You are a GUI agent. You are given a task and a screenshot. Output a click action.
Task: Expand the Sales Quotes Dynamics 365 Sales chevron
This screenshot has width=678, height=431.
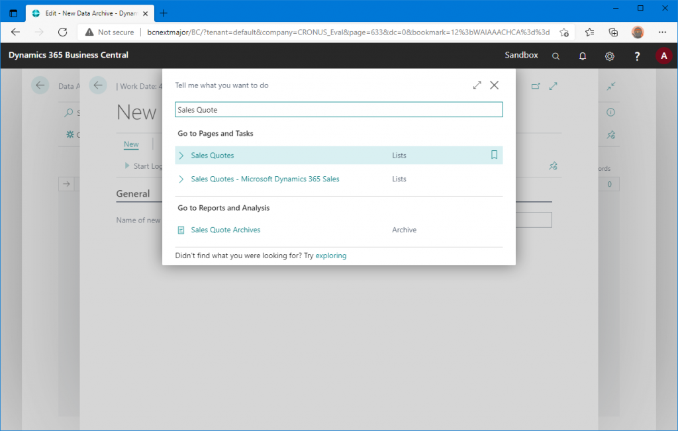tap(181, 179)
